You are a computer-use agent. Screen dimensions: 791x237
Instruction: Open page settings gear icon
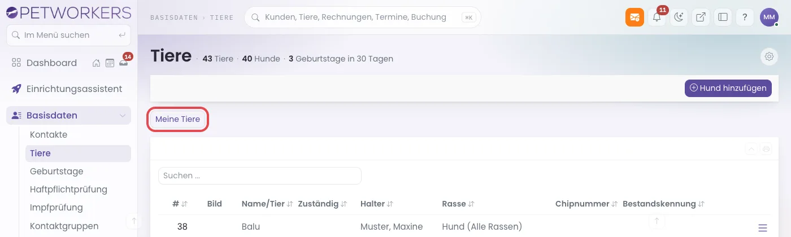(768, 56)
